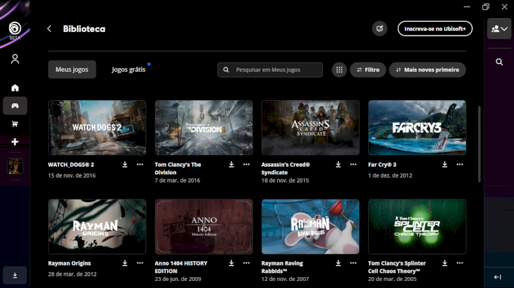Open the user profile icon
514x288 pixels.
coord(15,59)
